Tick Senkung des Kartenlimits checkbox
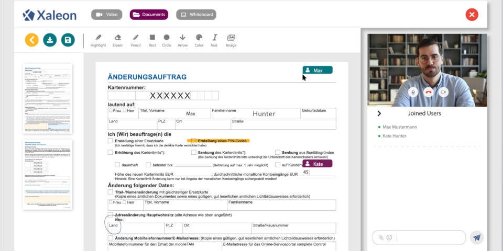503x251 pixels. click(x=193, y=152)
